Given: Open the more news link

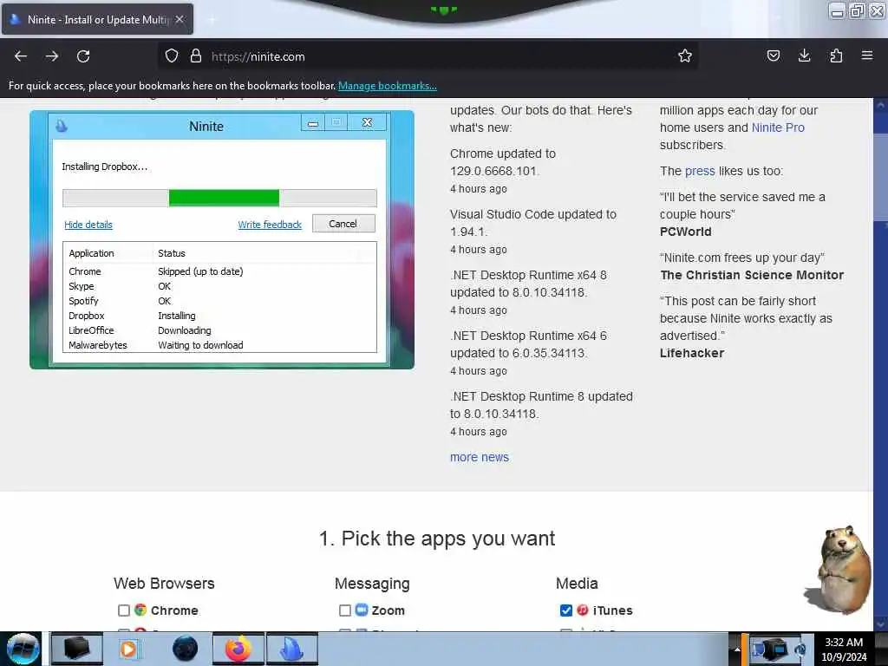Looking at the screenshot, I should (x=479, y=457).
